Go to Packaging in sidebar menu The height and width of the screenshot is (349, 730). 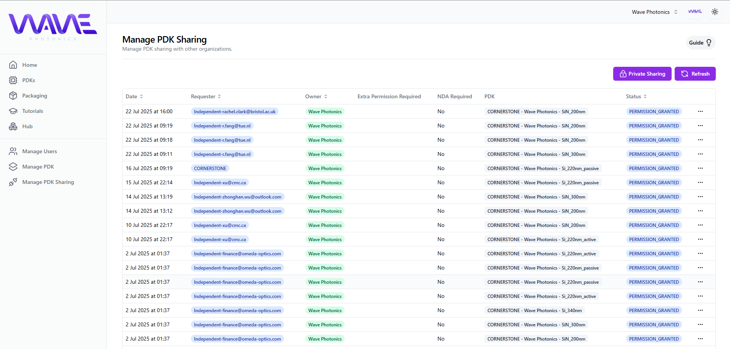pyautogui.click(x=35, y=96)
